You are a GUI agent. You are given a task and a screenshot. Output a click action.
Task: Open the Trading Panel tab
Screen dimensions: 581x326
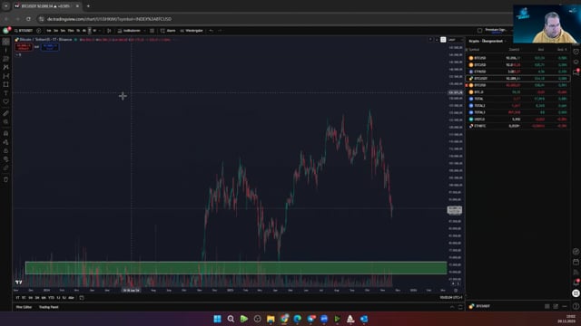click(48, 307)
